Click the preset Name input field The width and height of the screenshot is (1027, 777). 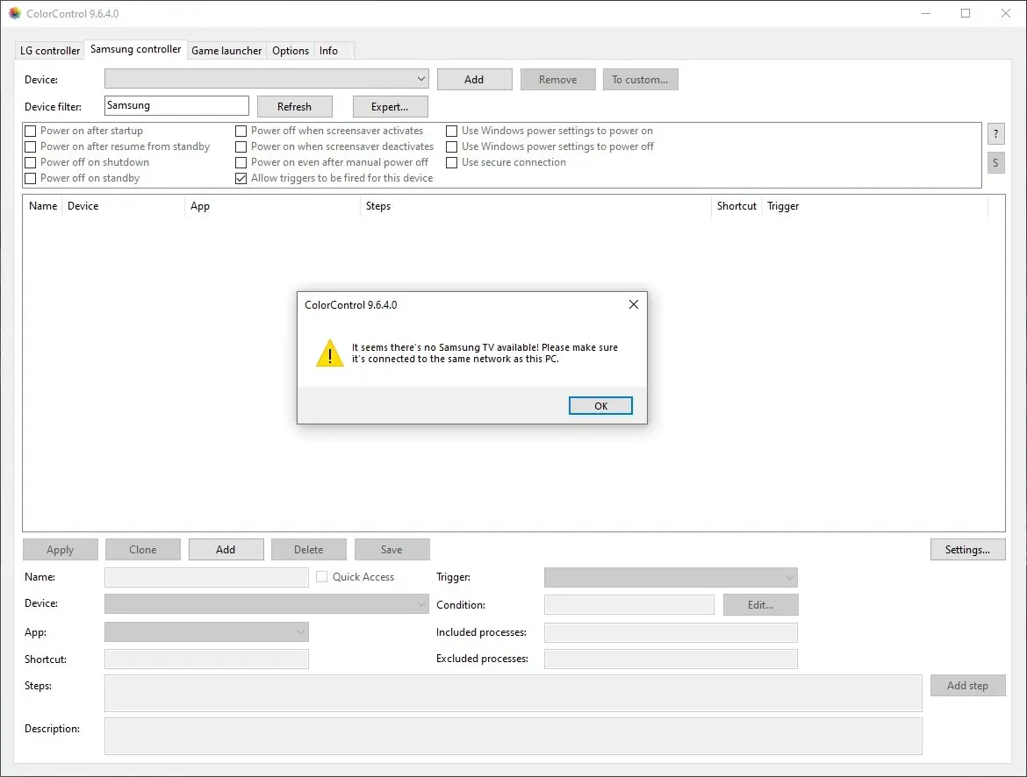pyautogui.click(x=206, y=577)
